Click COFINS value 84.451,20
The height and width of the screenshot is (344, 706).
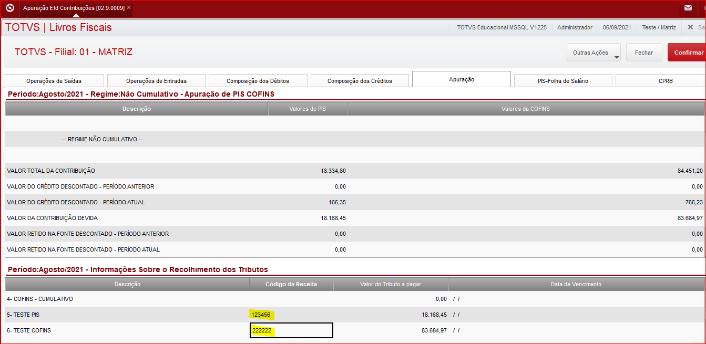click(x=690, y=171)
